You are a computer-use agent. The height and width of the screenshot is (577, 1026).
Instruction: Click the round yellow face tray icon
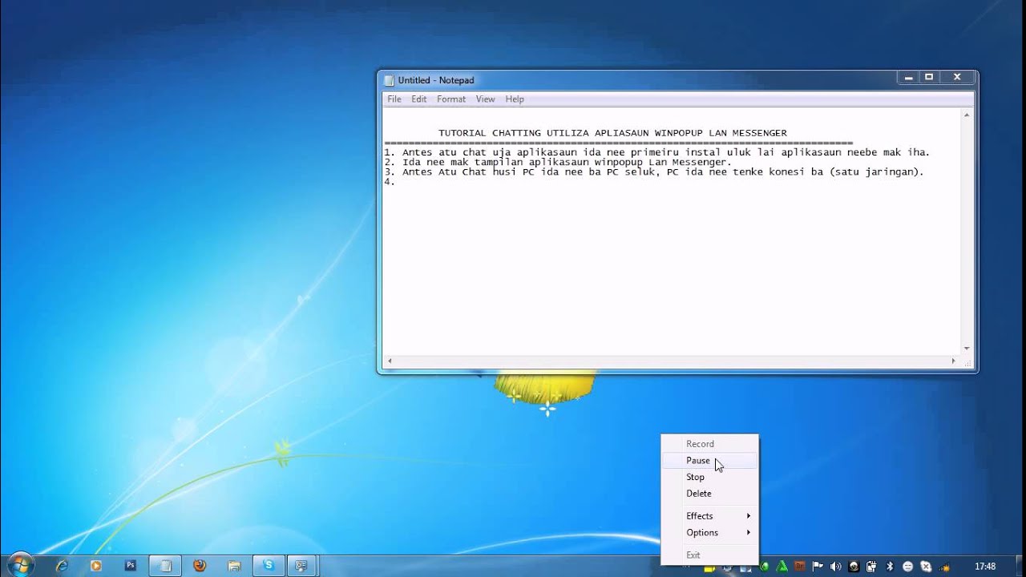tap(907, 567)
